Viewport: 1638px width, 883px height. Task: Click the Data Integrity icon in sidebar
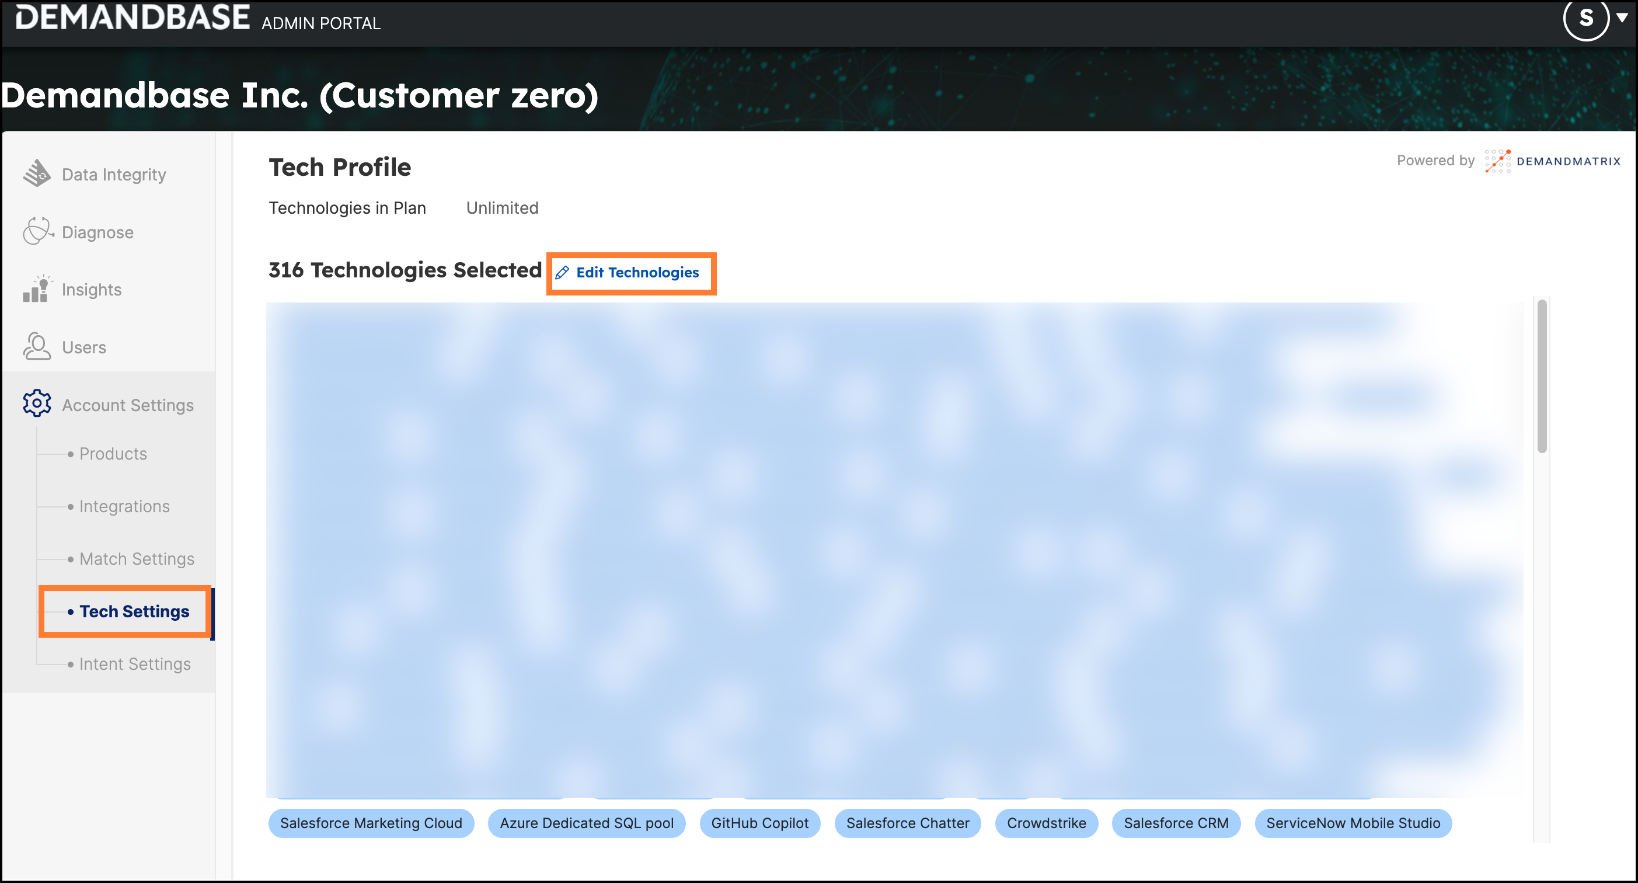tap(37, 173)
